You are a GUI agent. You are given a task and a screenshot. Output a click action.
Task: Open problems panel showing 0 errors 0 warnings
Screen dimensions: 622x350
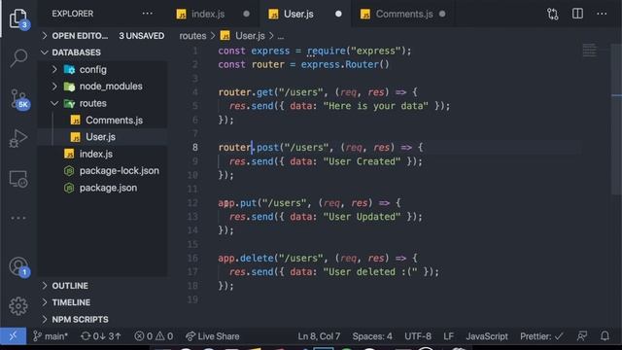click(x=154, y=336)
